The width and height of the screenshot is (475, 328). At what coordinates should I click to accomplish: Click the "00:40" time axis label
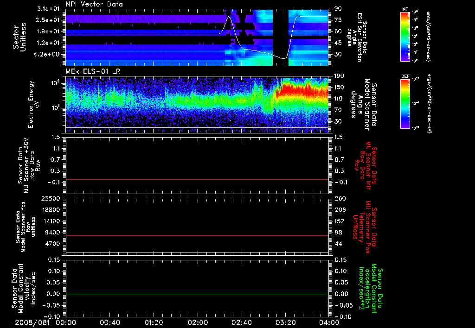[109, 322]
